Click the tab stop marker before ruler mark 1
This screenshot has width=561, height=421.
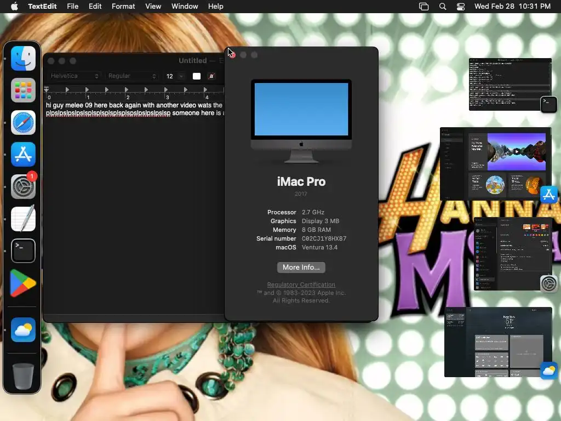click(x=67, y=89)
